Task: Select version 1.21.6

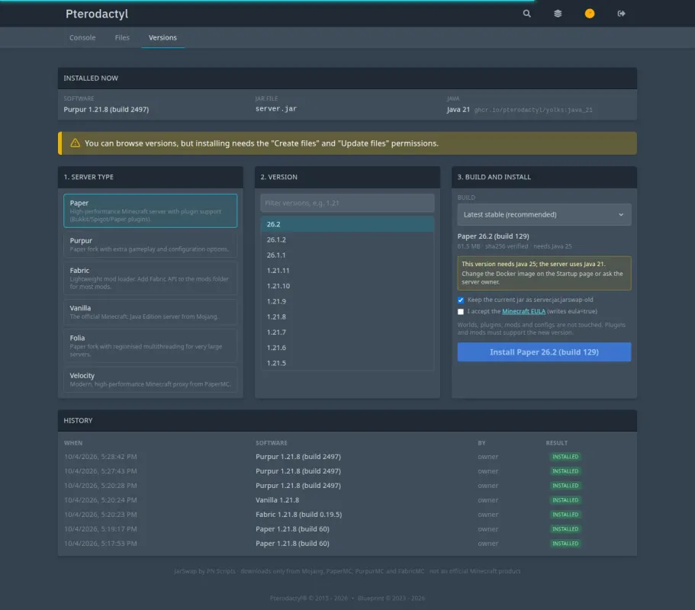Action: click(347, 348)
